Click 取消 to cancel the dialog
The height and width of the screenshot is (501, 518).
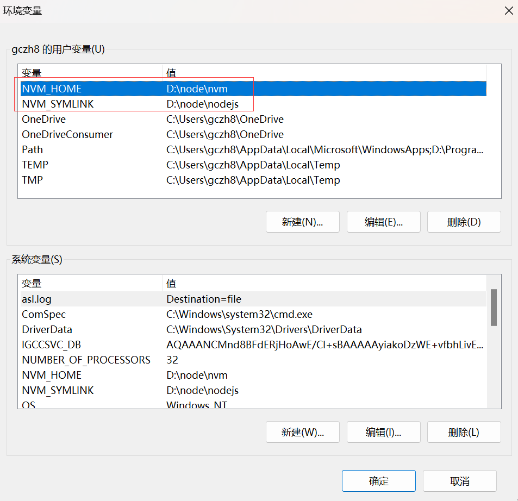(x=460, y=481)
